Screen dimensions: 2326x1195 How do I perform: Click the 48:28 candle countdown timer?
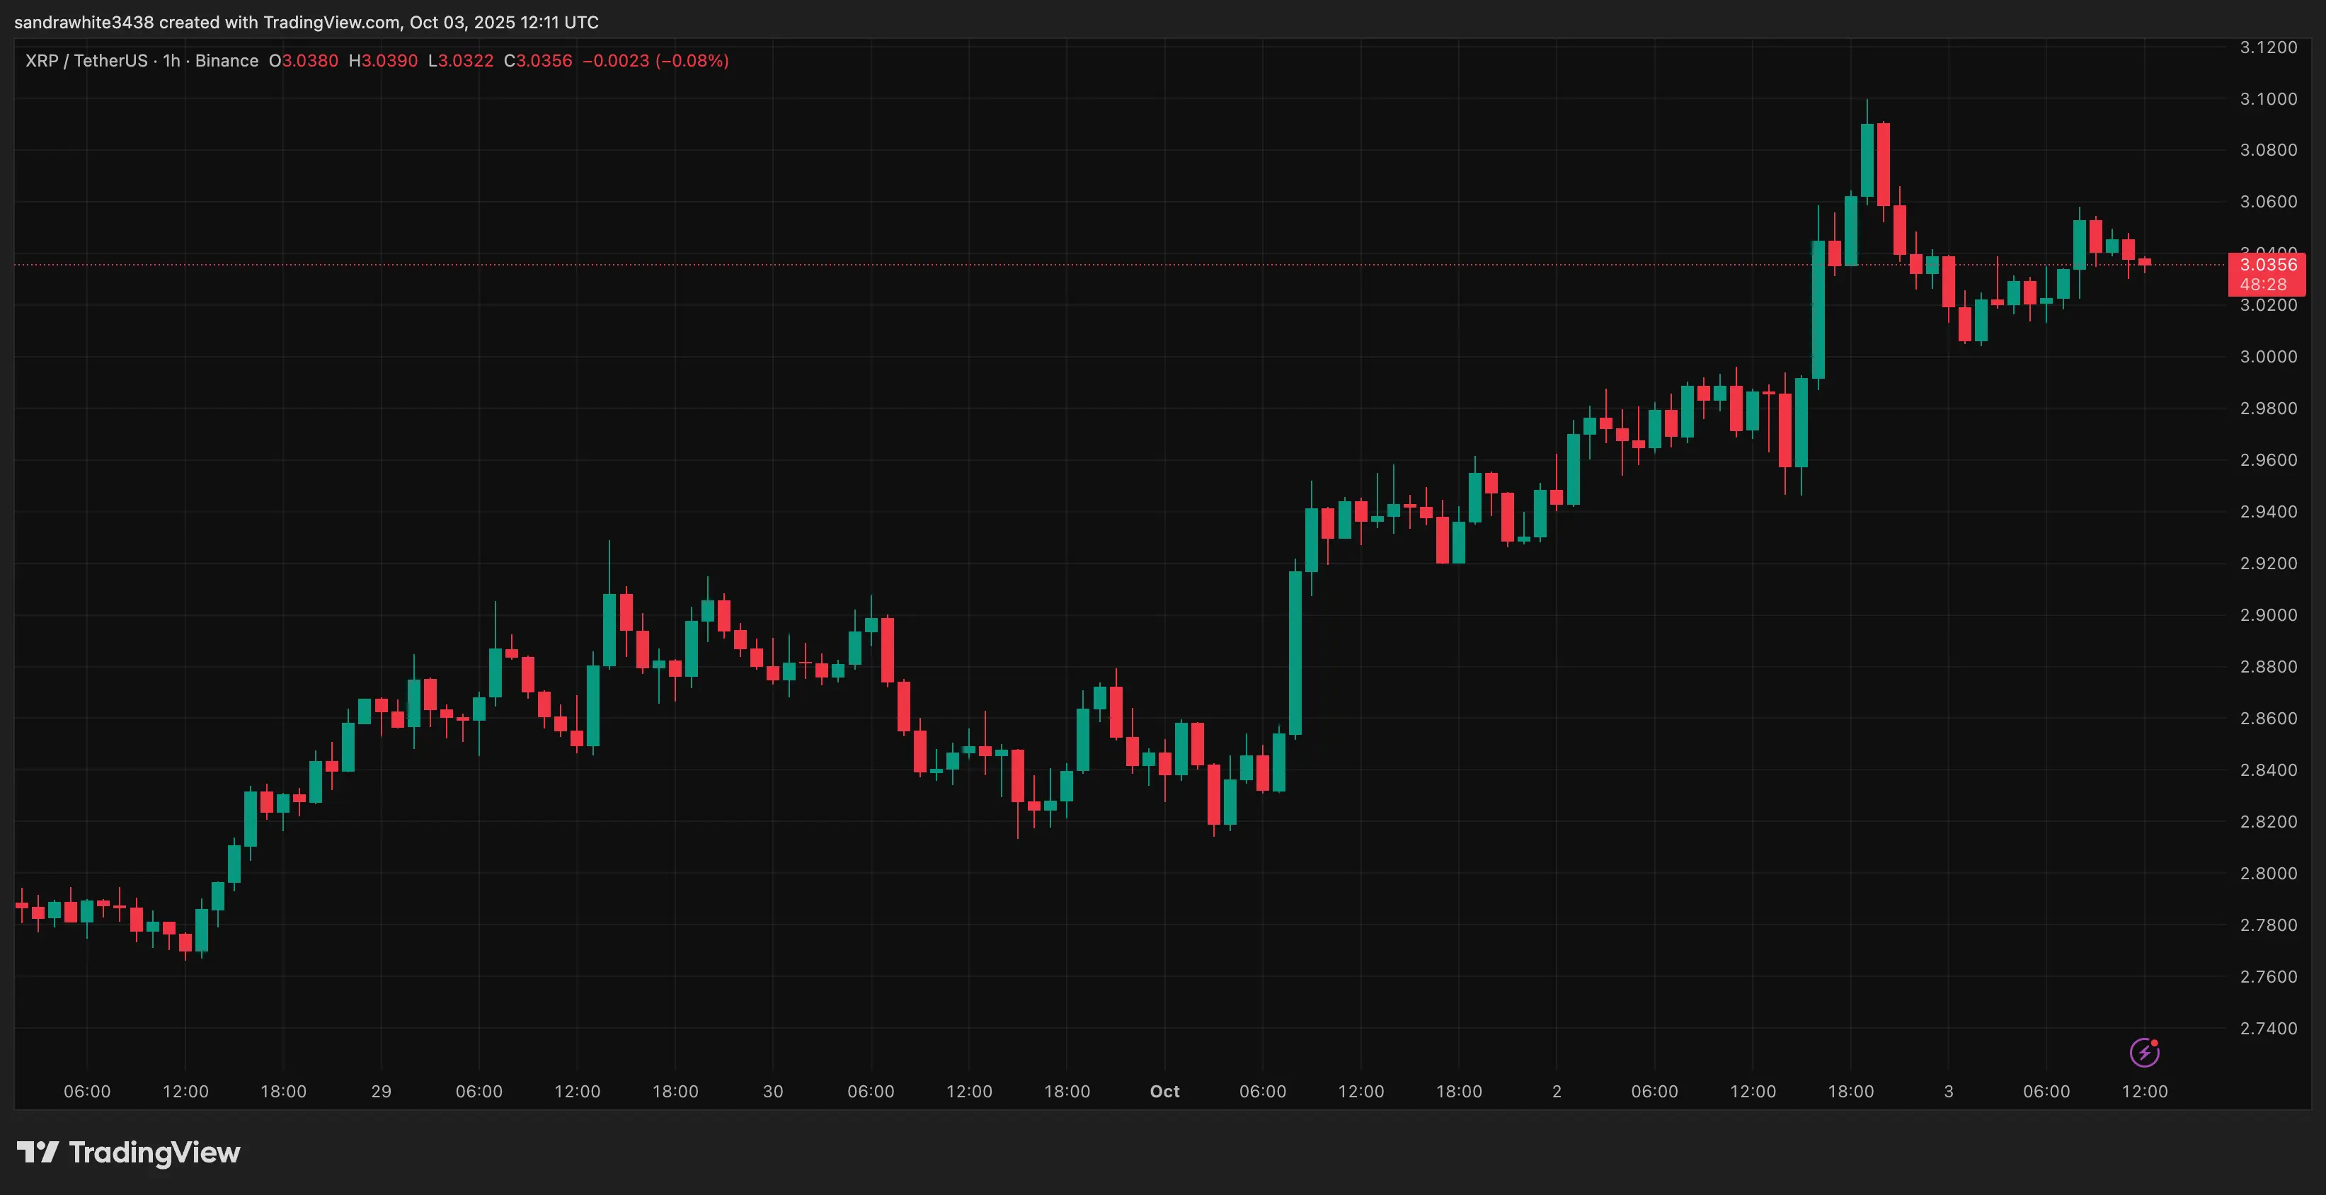pos(2263,285)
